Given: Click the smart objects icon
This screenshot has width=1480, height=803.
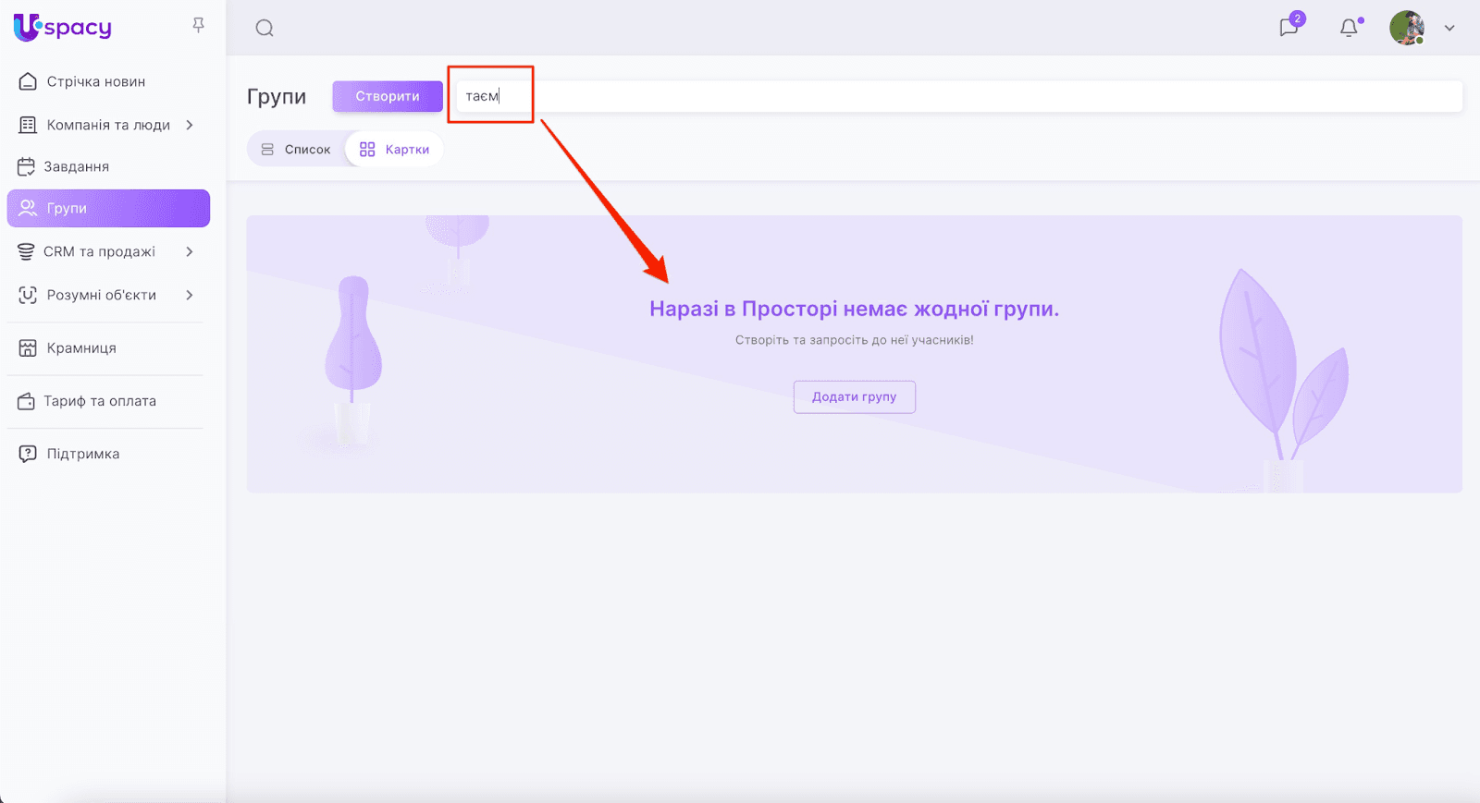Looking at the screenshot, I should [28, 295].
